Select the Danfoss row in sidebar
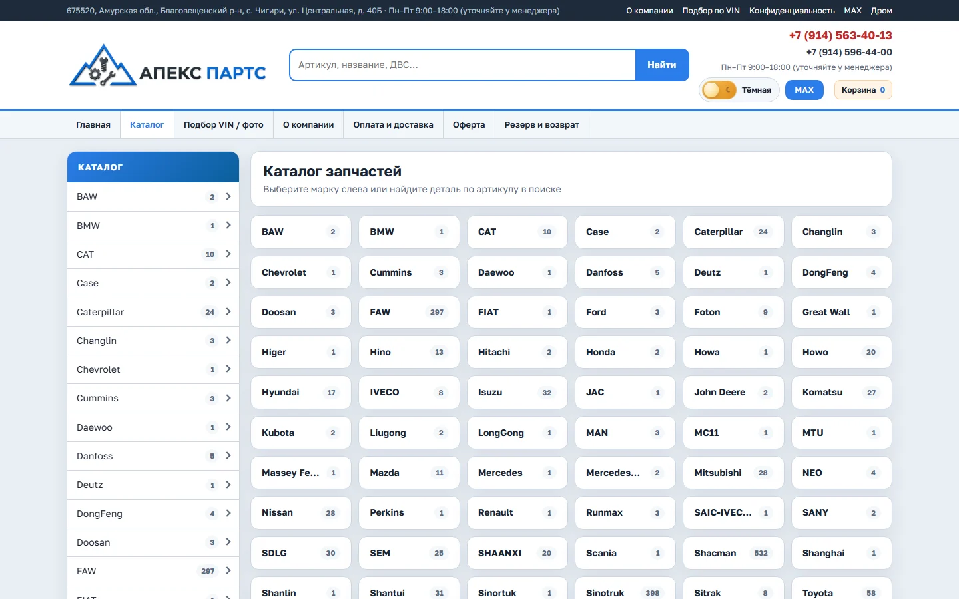 (153, 456)
